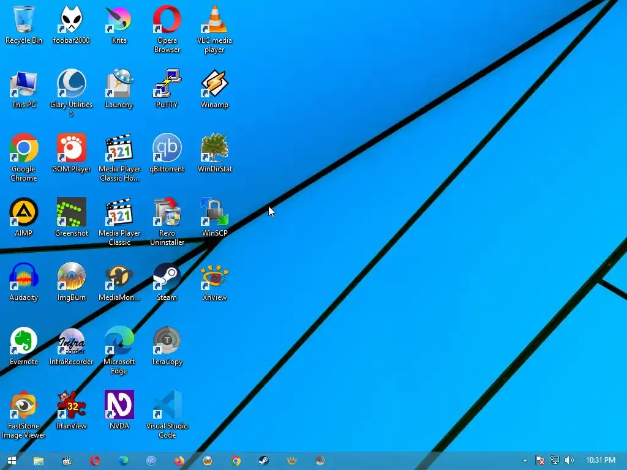Click the Revo Uninstaller desktop shortcut
Screen dimensions: 627x470
point(167,222)
